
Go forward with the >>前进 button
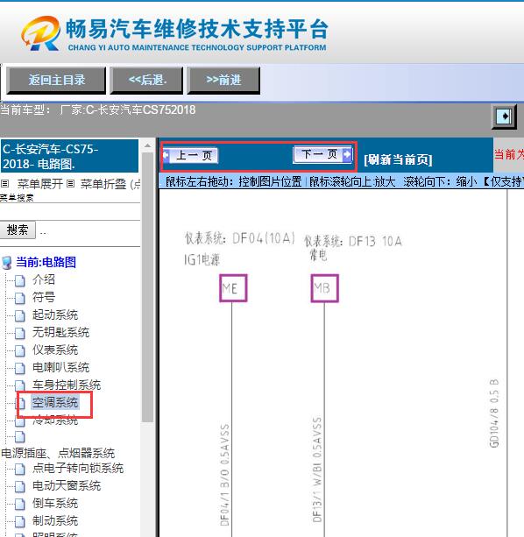223,80
